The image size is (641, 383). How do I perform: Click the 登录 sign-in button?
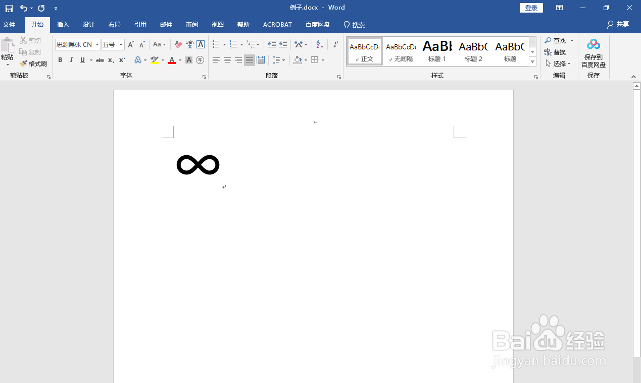tap(531, 8)
